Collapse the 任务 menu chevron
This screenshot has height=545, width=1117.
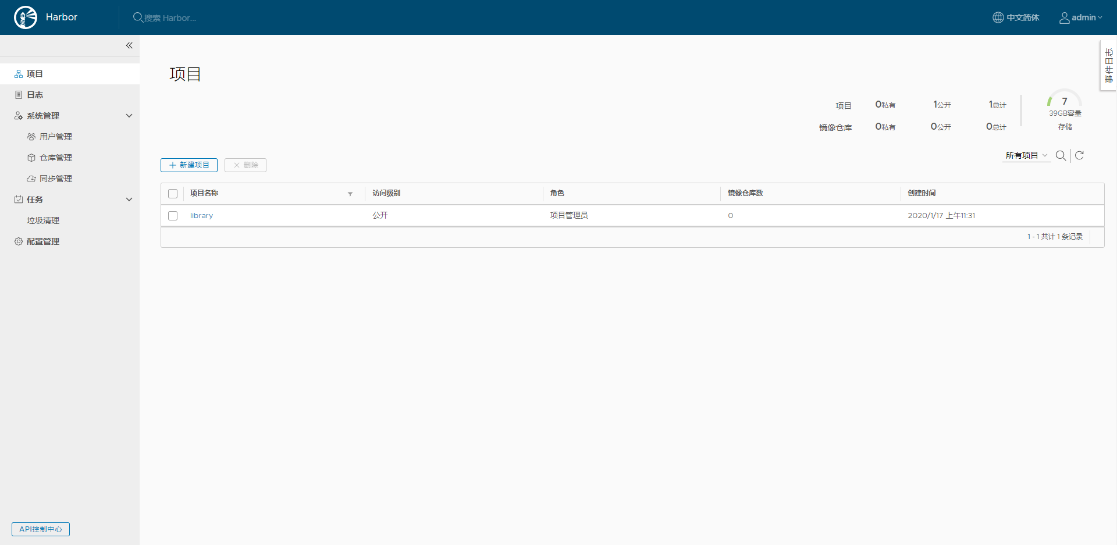coord(129,200)
